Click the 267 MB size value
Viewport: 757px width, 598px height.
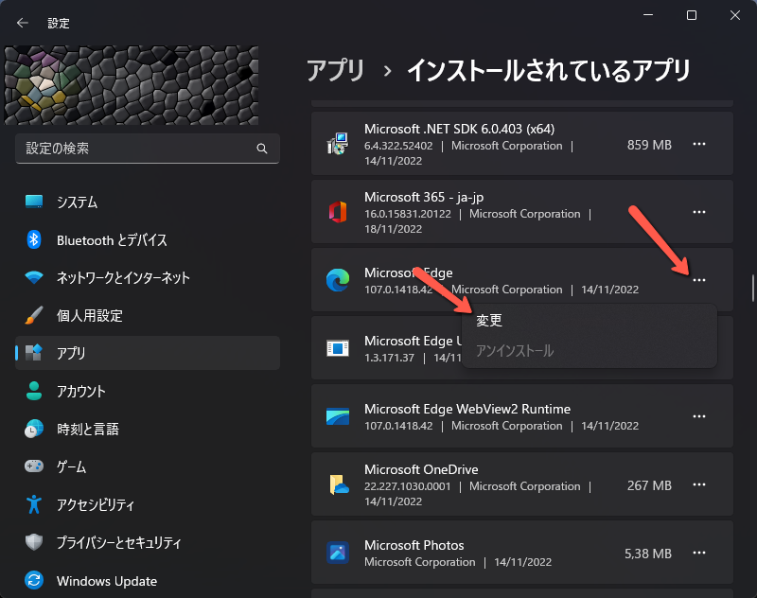pyautogui.click(x=649, y=485)
